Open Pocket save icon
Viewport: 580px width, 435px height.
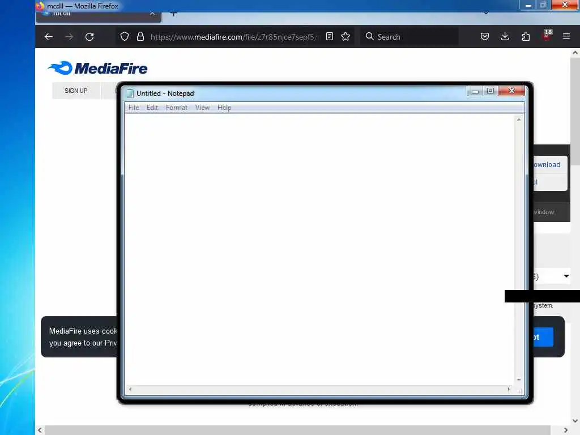coord(485,36)
